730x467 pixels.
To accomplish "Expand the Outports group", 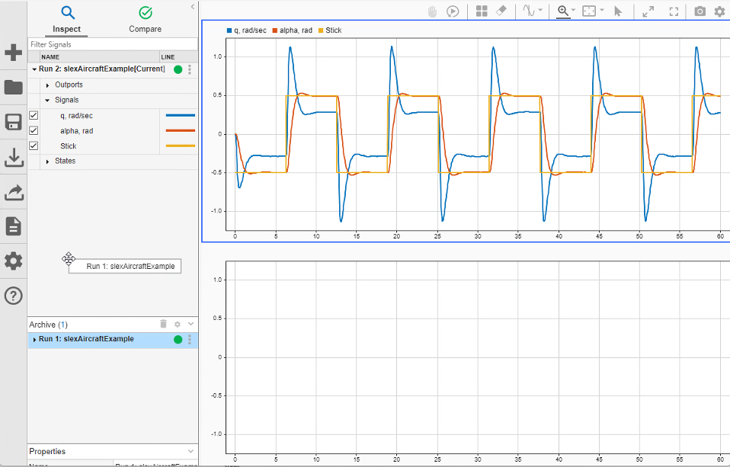I will click(47, 85).
